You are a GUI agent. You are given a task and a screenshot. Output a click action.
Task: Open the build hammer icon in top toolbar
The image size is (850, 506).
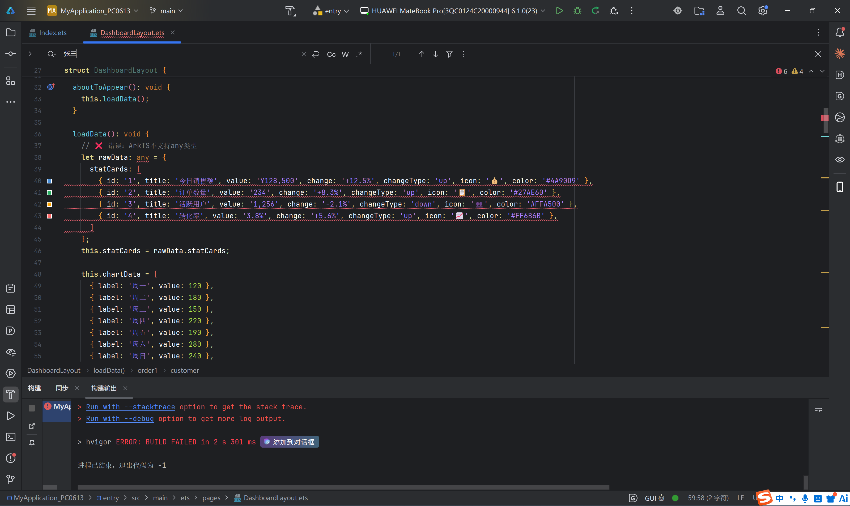pos(290,11)
